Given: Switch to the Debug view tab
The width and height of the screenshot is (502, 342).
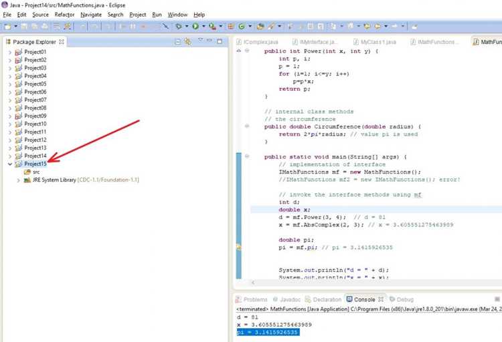Looking at the screenshot, I should click(x=402, y=299).
